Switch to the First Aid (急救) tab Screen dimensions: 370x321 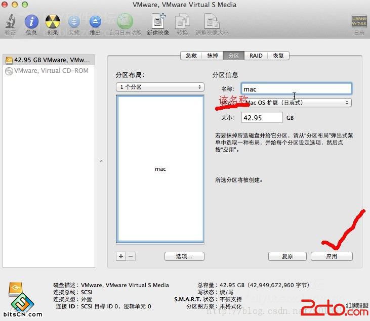[x=191, y=56]
